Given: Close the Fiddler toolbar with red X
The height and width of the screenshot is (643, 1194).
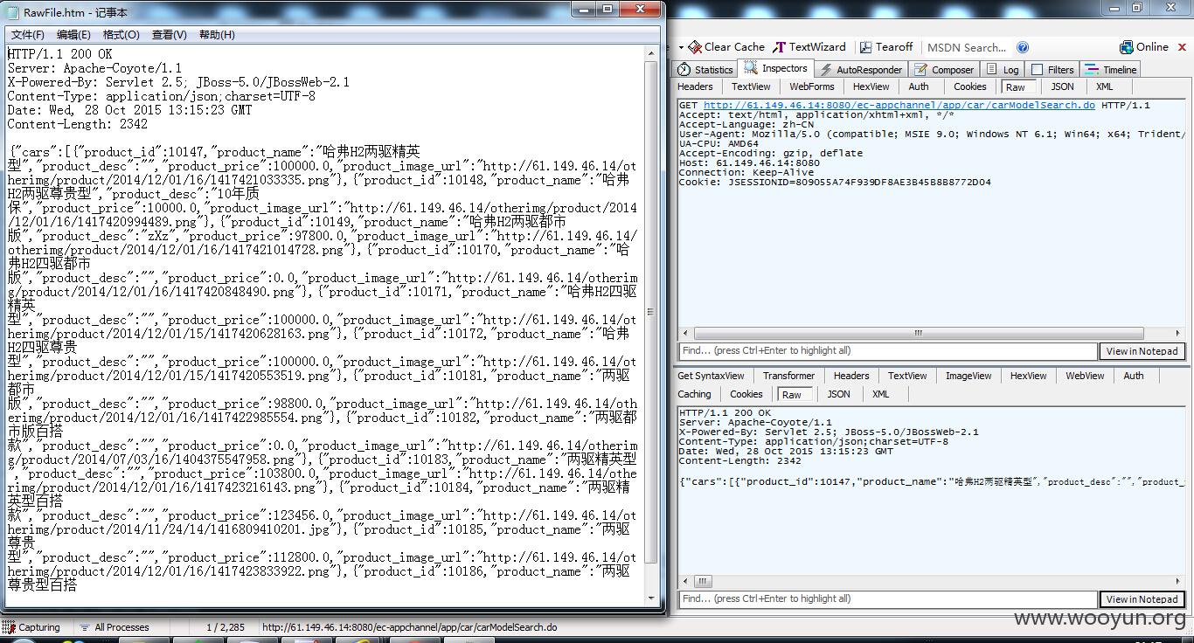Looking at the screenshot, I should coord(1182,47).
